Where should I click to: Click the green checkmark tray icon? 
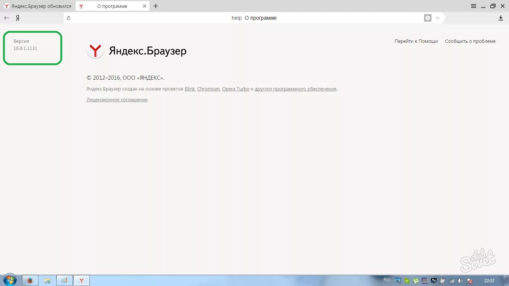point(407,281)
